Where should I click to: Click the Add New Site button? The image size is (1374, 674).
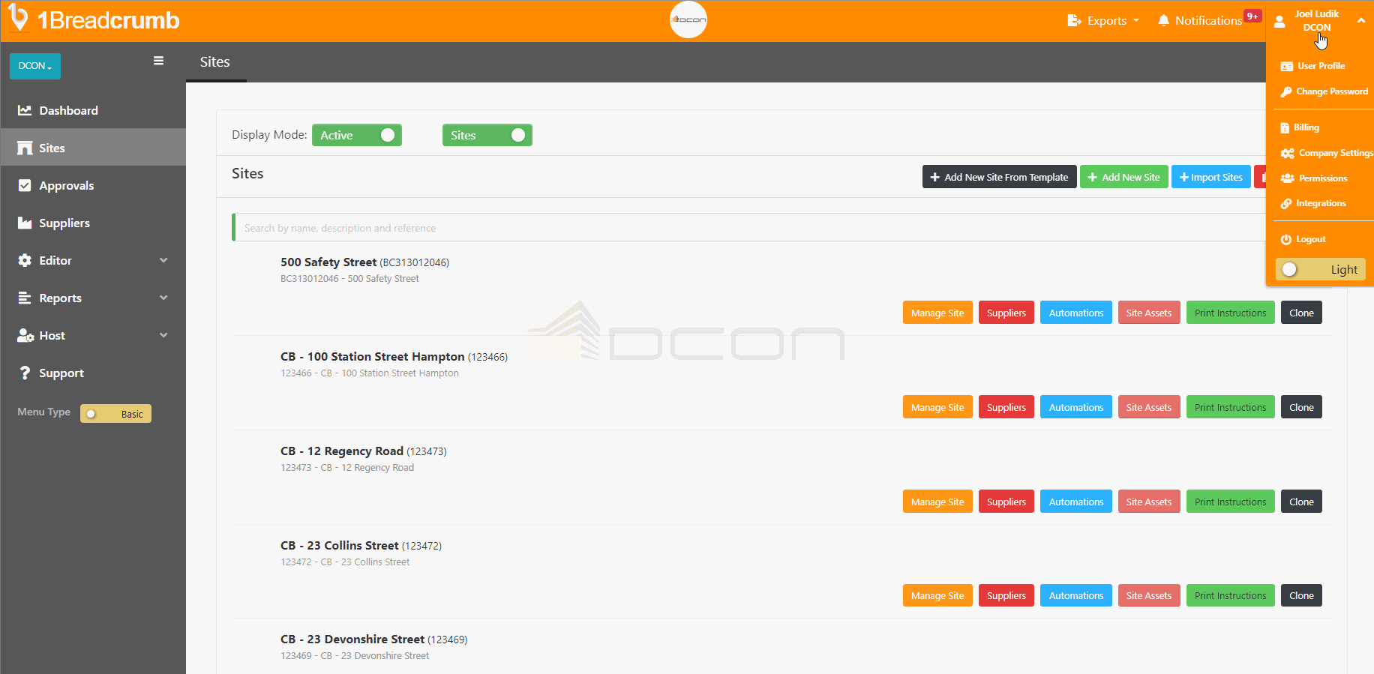coord(1123,177)
